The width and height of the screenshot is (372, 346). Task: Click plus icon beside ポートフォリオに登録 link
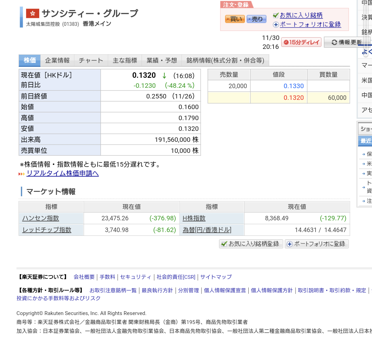tap(276, 25)
